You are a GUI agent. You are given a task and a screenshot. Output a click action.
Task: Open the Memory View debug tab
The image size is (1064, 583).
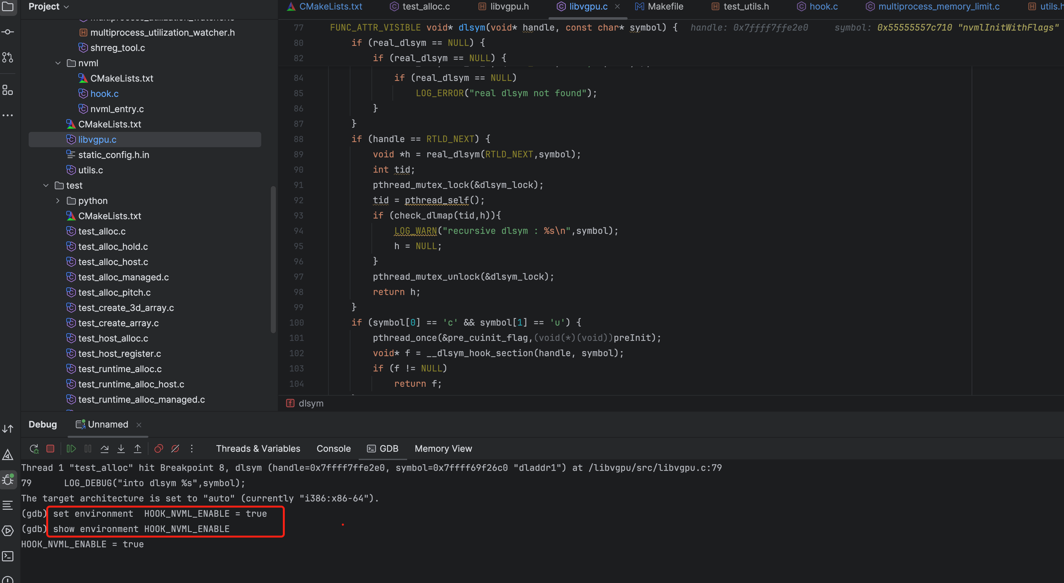(443, 449)
